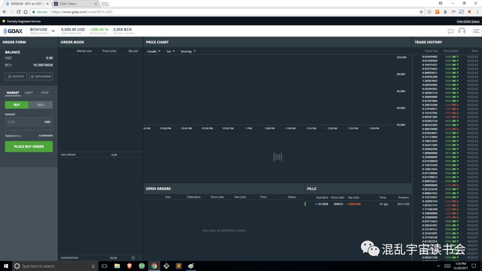Show hidden system tray icons
Viewport: 482px width, 271px height.
[x=439, y=266]
